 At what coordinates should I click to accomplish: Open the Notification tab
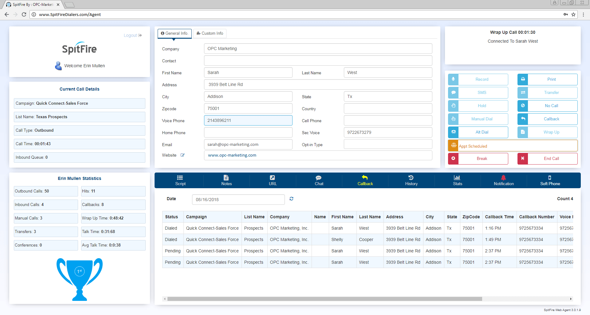504,181
